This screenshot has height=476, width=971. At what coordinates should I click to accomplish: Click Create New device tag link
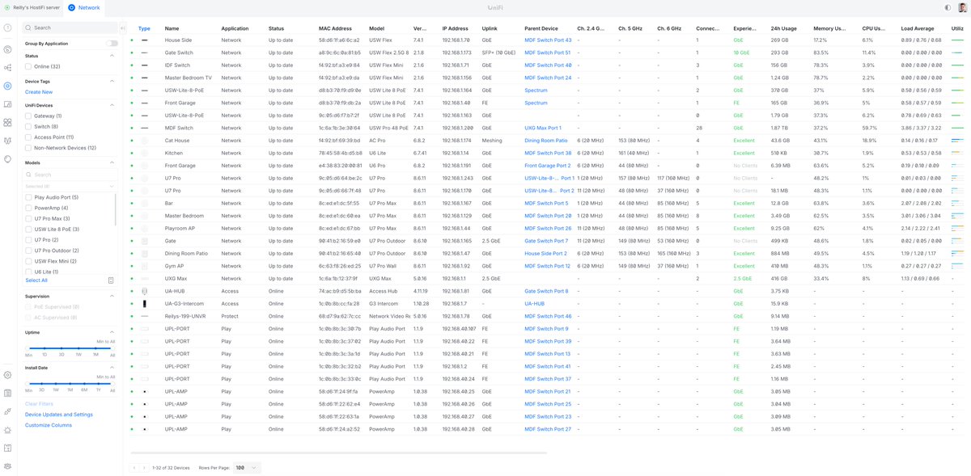39,92
